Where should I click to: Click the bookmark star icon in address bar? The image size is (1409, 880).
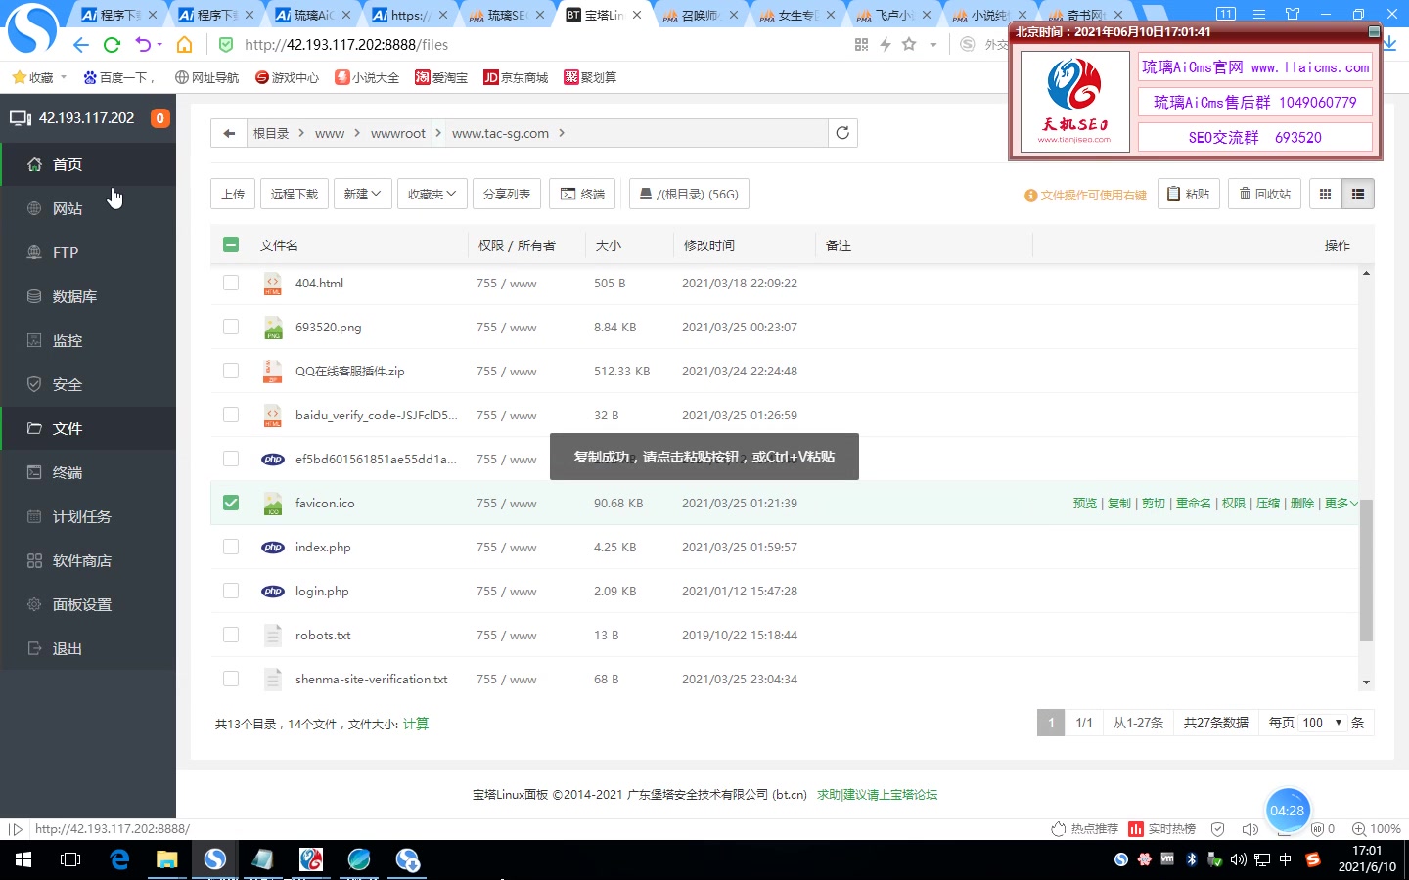tap(909, 44)
